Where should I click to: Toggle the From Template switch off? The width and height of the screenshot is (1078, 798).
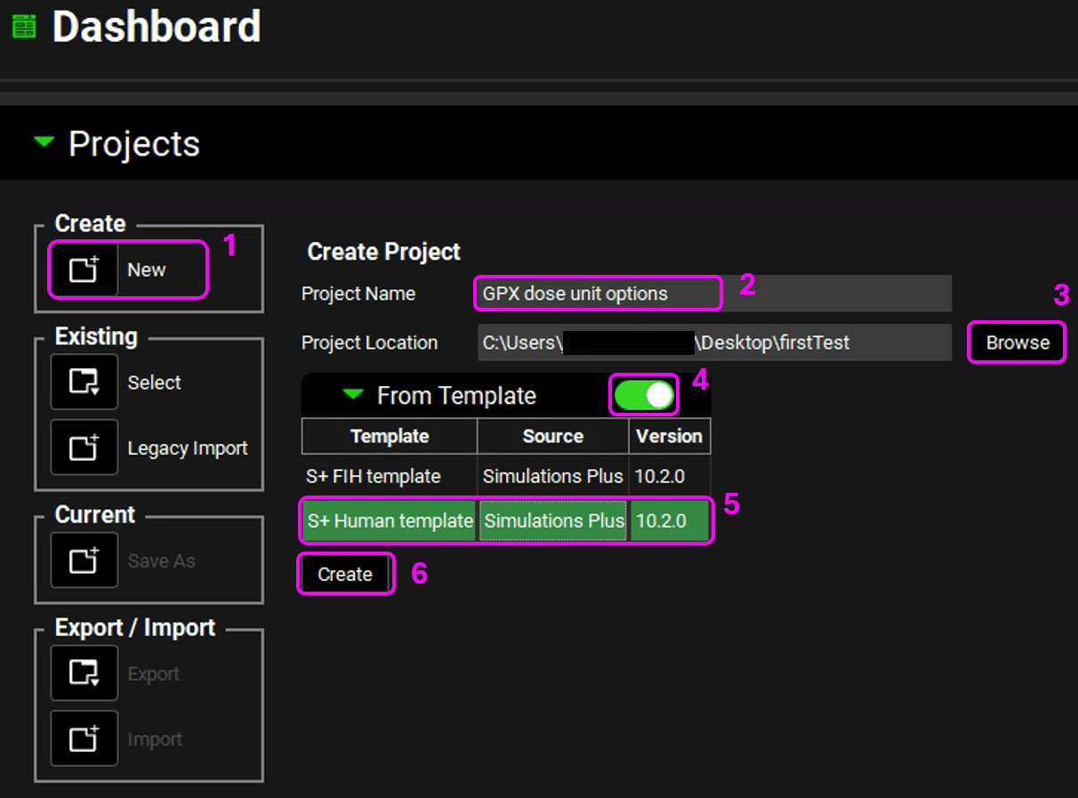coord(644,395)
